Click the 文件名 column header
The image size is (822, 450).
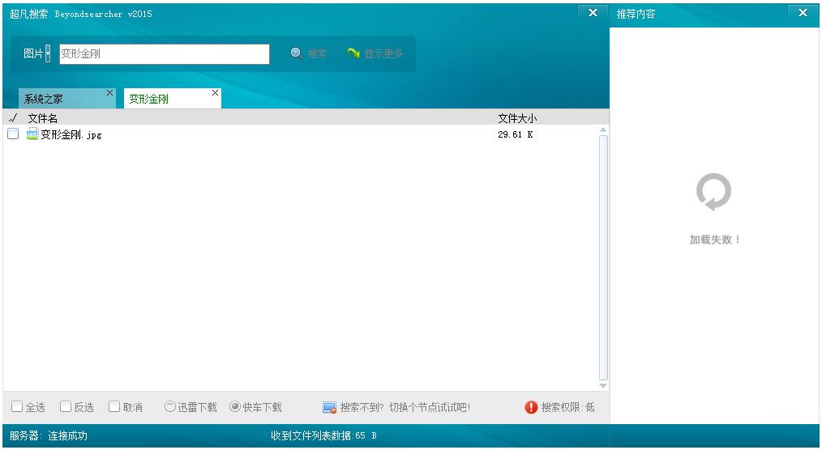pyautogui.click(x=42, y=118)
